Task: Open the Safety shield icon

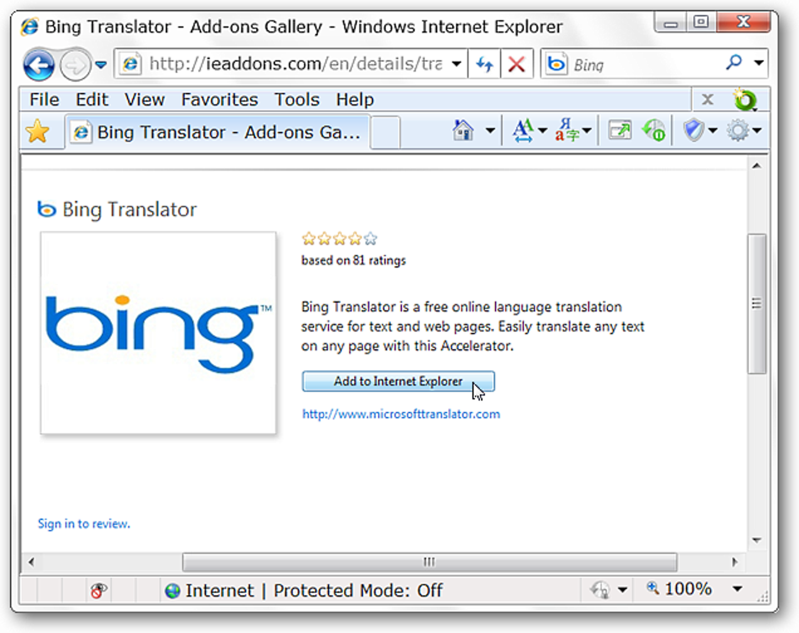Action: tap(693, 131)
